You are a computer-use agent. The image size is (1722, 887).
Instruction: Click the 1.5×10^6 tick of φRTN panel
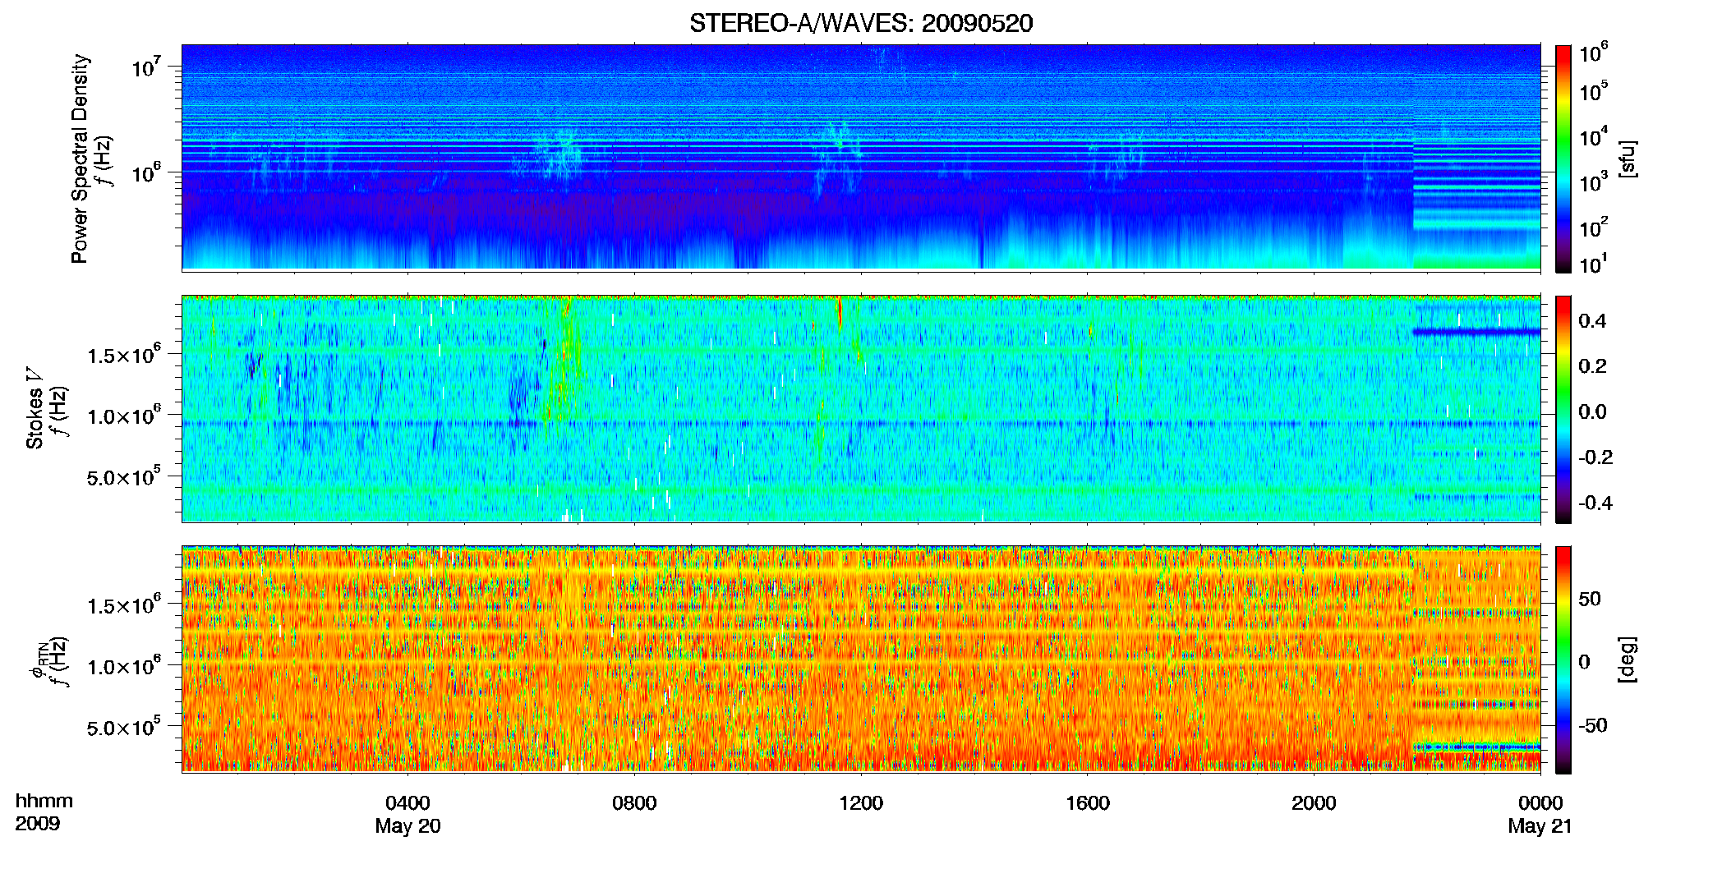[123, 604]
